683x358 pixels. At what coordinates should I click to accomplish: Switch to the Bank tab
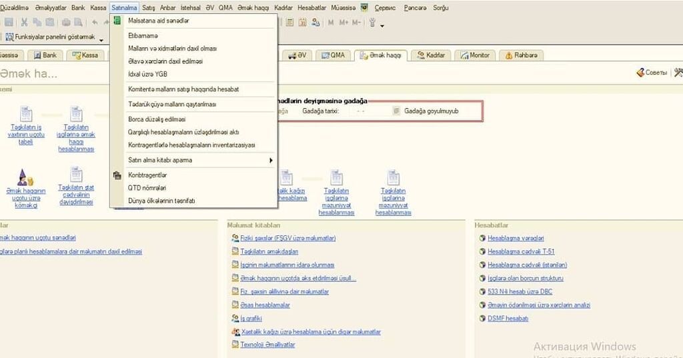[45, 55]
